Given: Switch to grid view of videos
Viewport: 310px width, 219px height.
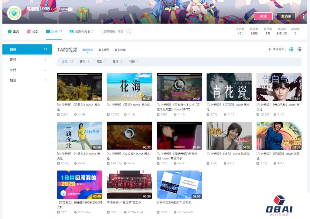Looking at the screenshot, I should (291, 49).
